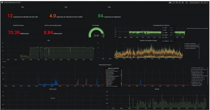
Task: Select Explore in the panel context menu
Action: [166, 35]
